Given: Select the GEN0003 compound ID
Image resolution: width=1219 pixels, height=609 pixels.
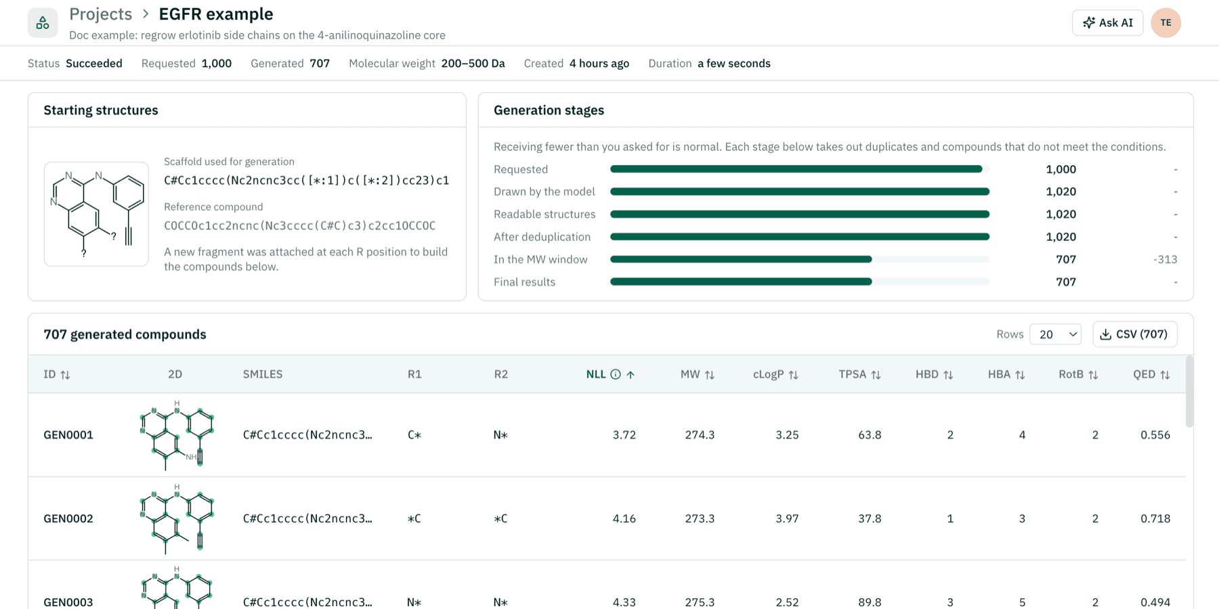Looking at the screenshot, I should [68, 602].
